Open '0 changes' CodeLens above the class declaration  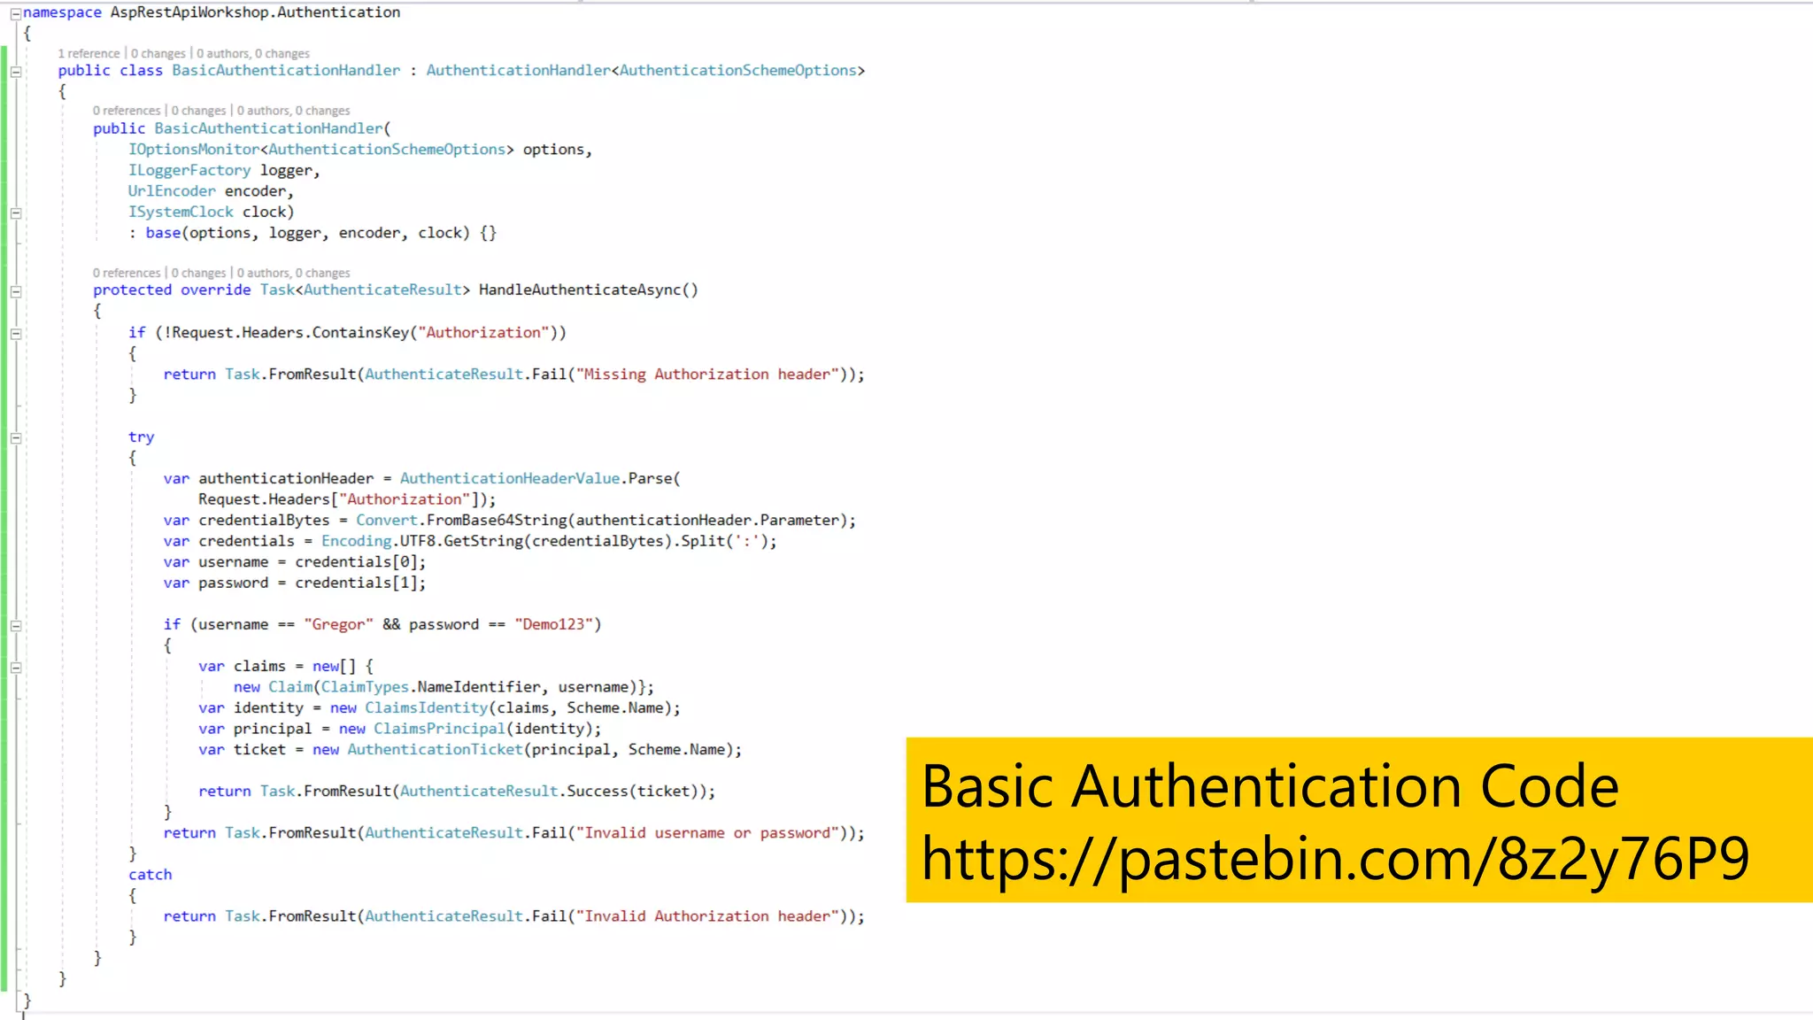tap(158, 54)
